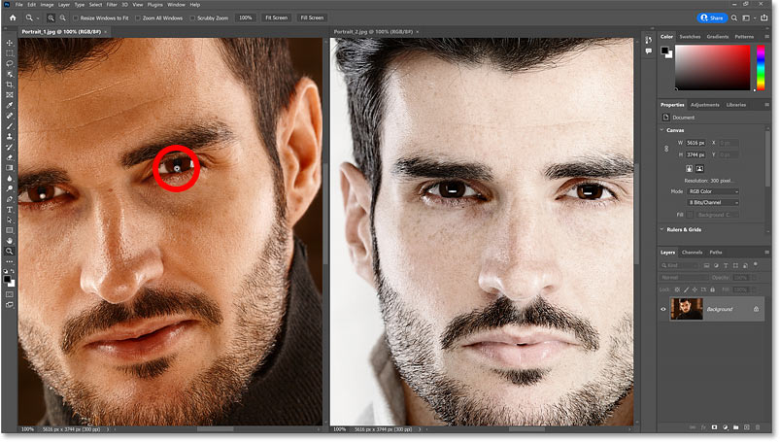Click the Fit Screen button

[276, 17]
